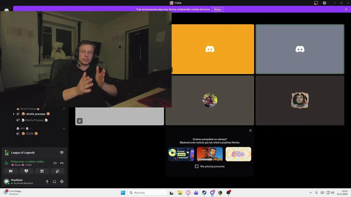
Task: Launch Letter League activity
Action: pyautogui.click(x=238, y=154)
